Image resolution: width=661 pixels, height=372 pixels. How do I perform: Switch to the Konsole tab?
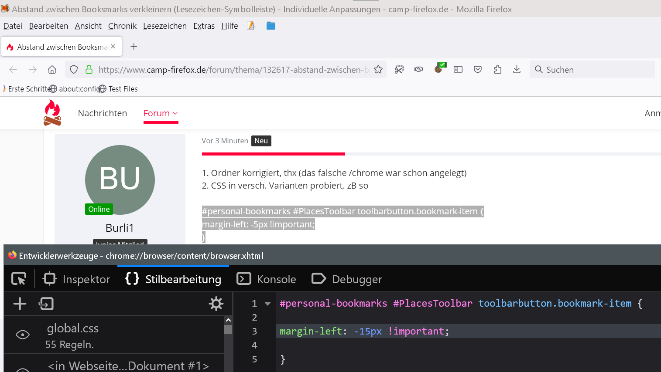[x=266, y=279]
